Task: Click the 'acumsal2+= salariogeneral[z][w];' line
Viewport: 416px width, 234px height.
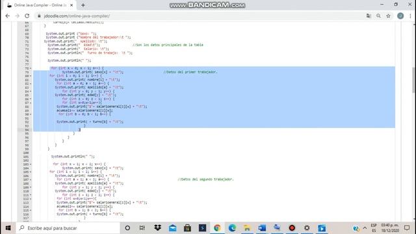Action: [x=84, y=207]
